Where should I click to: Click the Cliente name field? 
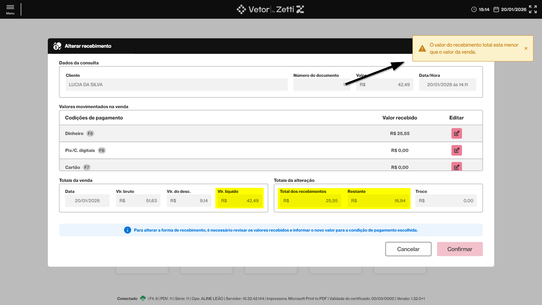click(176, 84)
